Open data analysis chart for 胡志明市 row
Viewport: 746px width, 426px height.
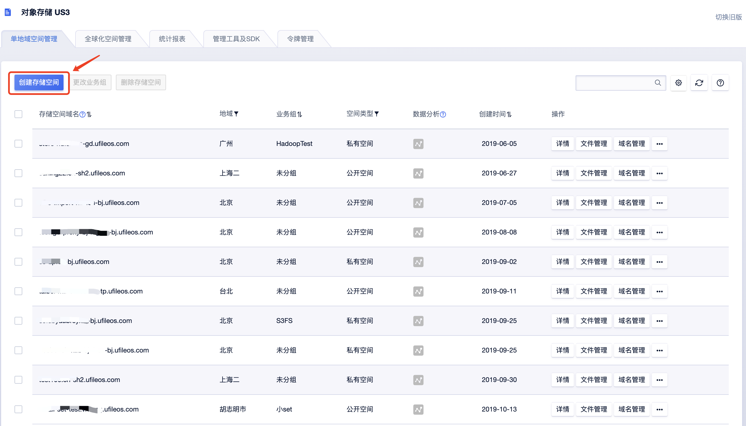click(x=418, y=410)
